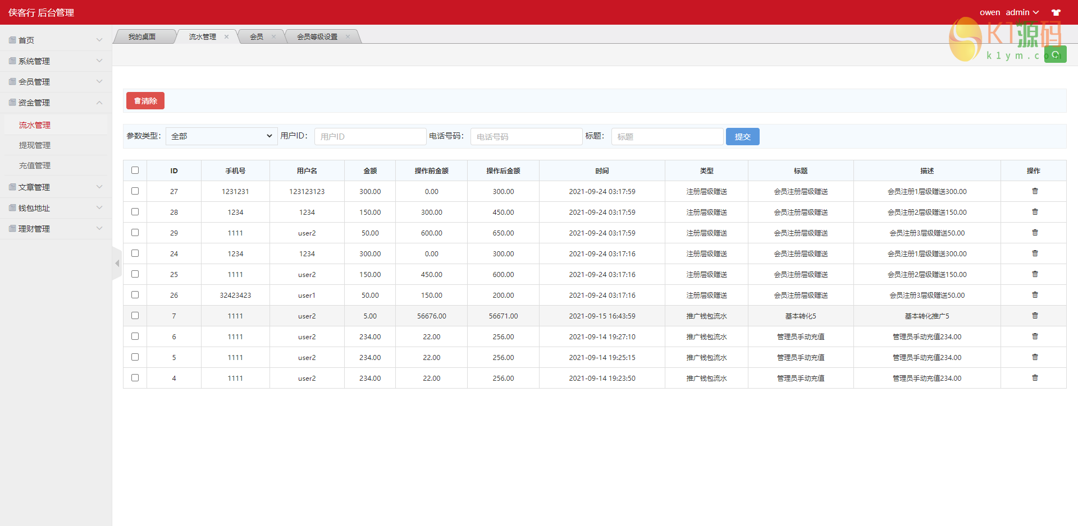The image size is (1078, 526).
Task: Delete the row with ID 7
Action: pos(1035,316)
